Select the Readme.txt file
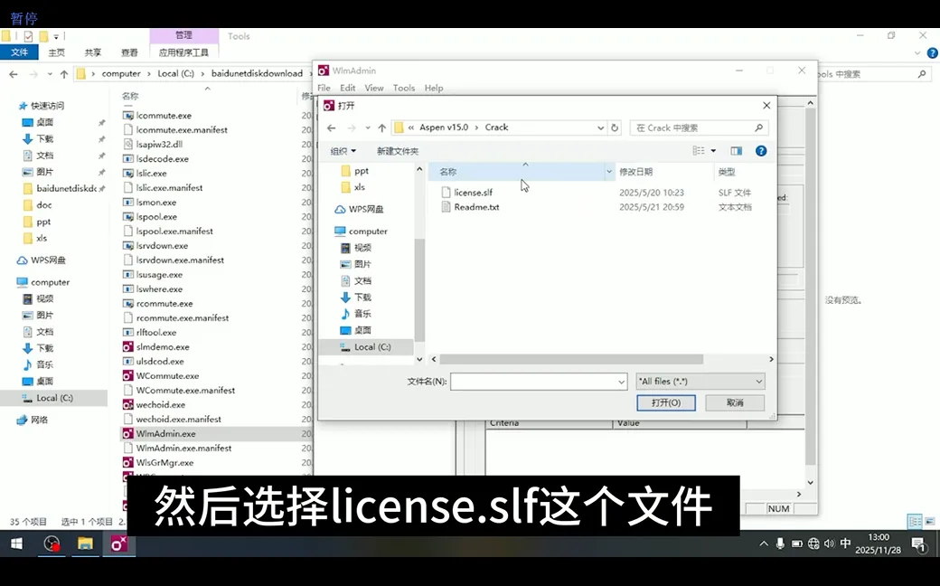This screenshot has height=586, width=940. [x=476, y=207]
